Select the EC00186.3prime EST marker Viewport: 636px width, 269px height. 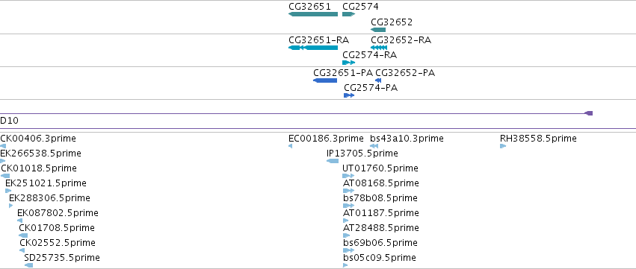pyautogui.click(x=291, y=146)
